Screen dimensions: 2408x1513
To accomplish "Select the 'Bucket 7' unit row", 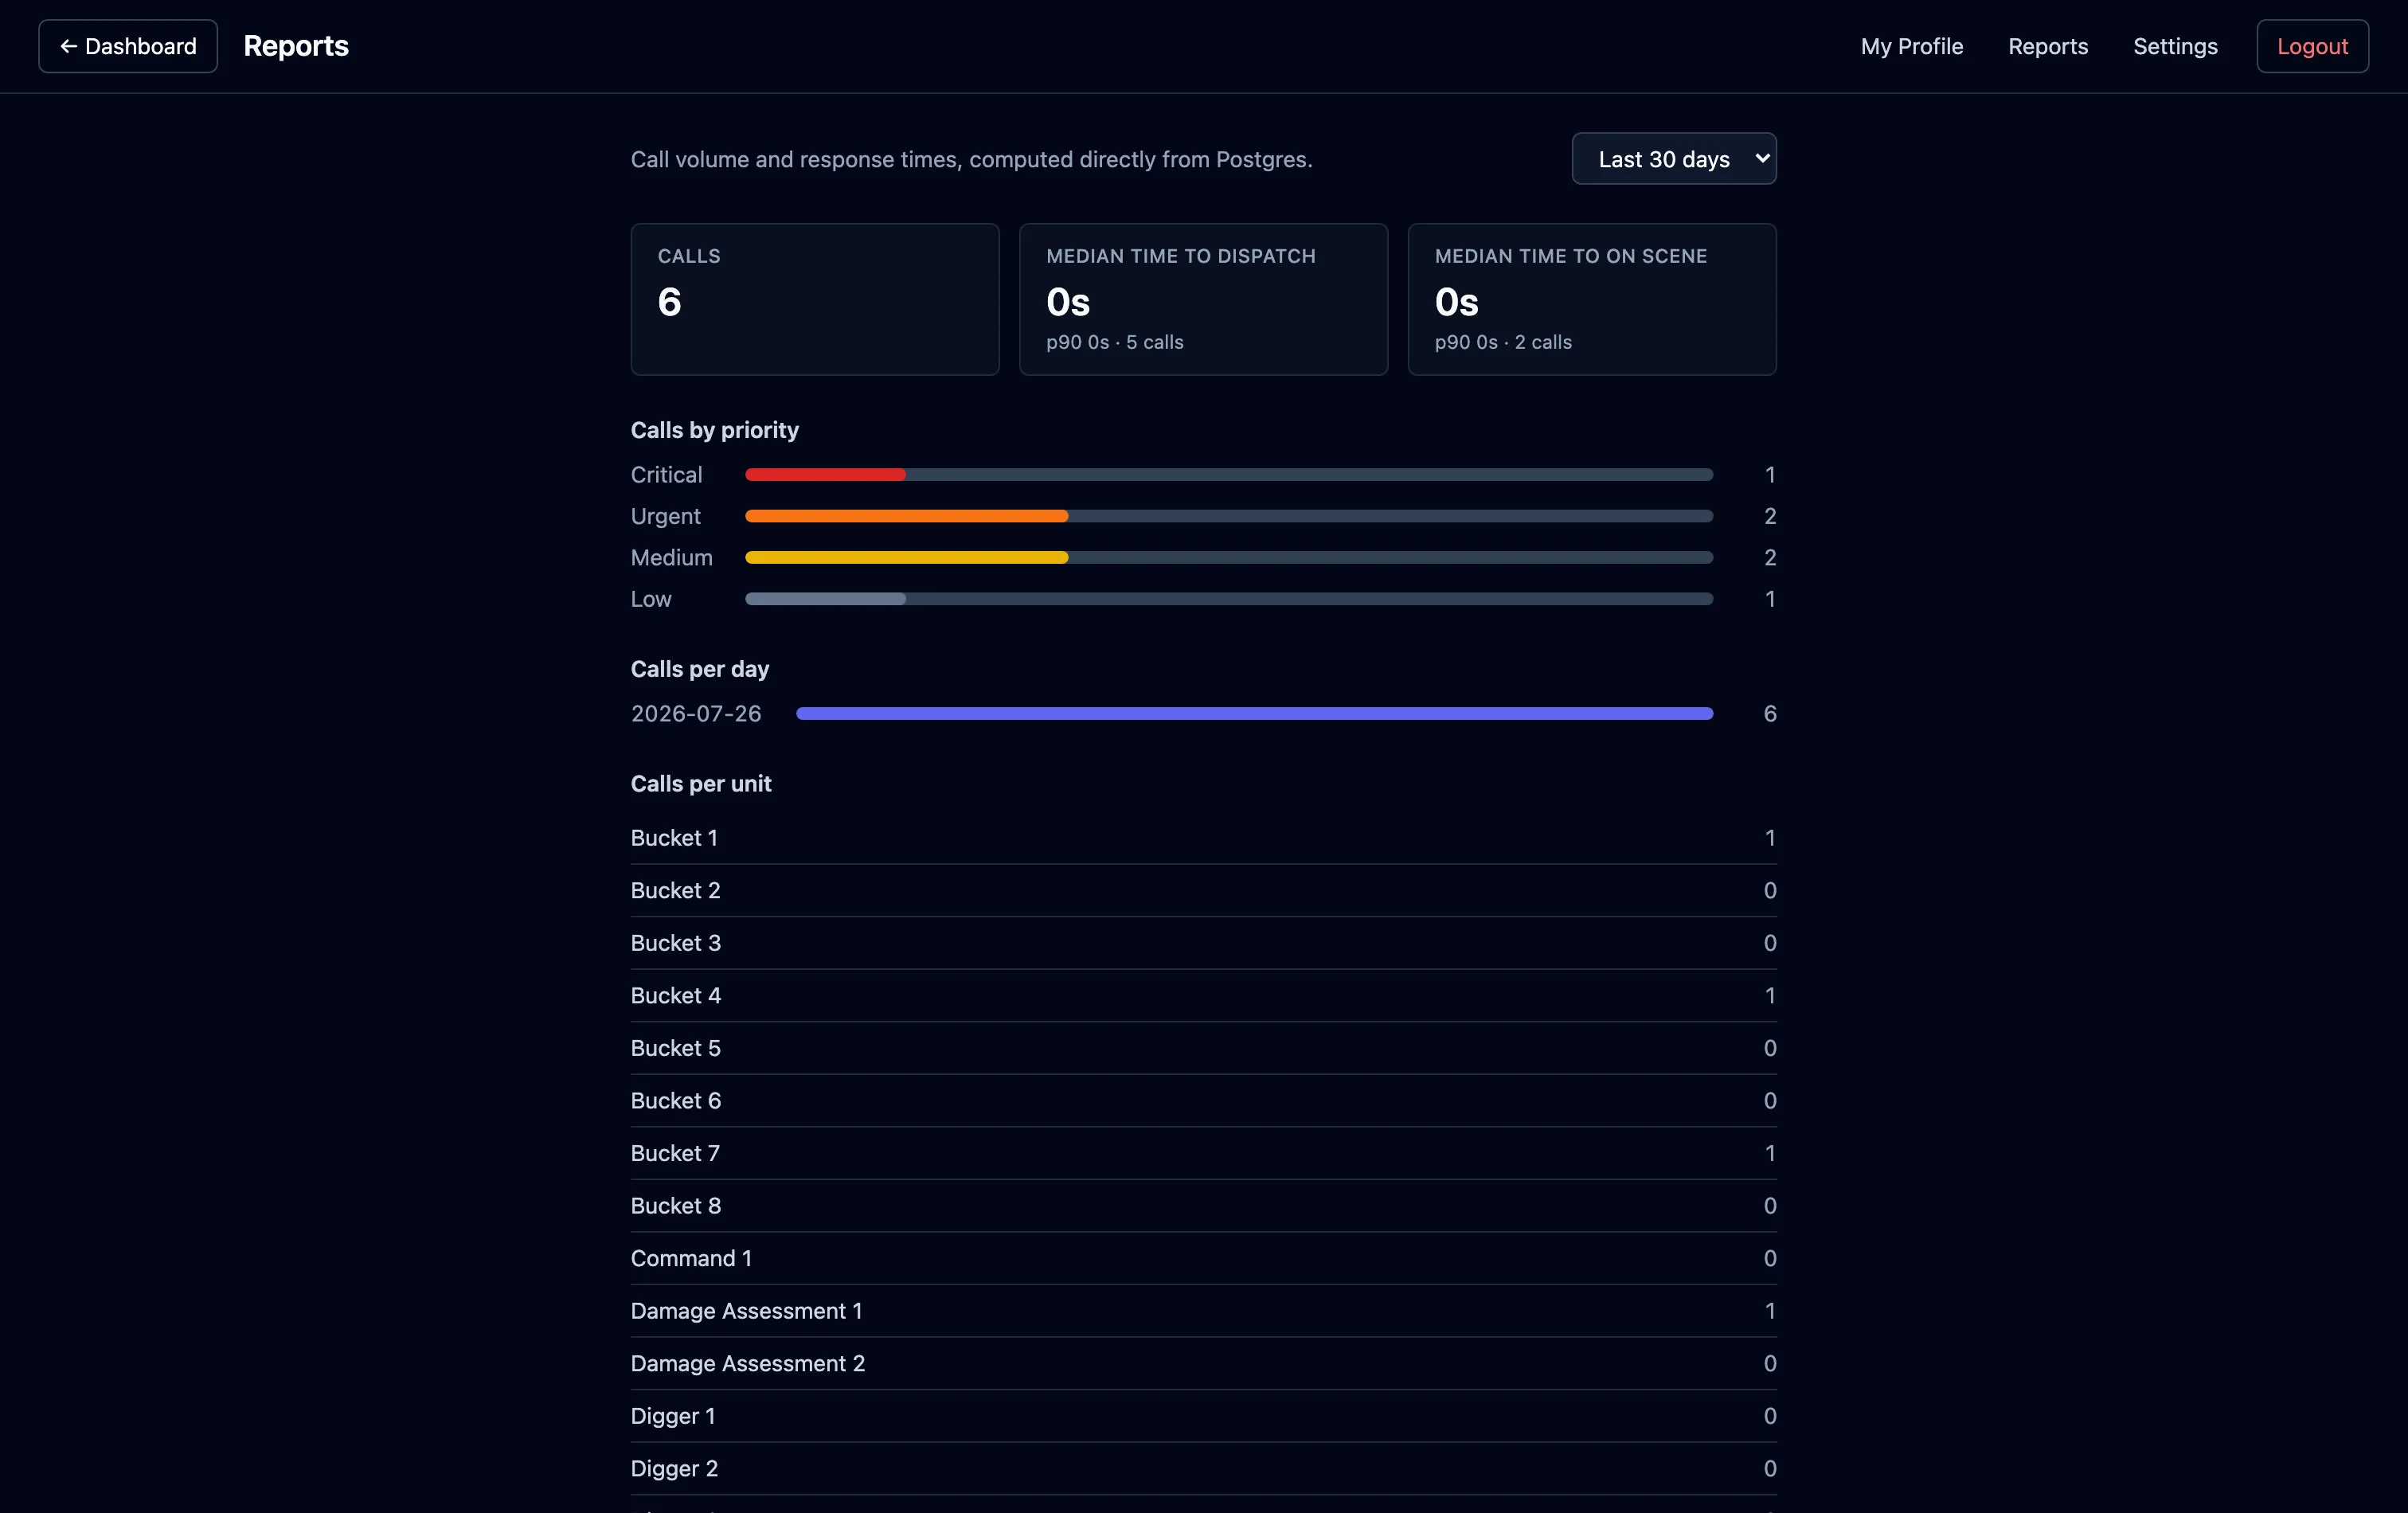I will [1203, 1153].
